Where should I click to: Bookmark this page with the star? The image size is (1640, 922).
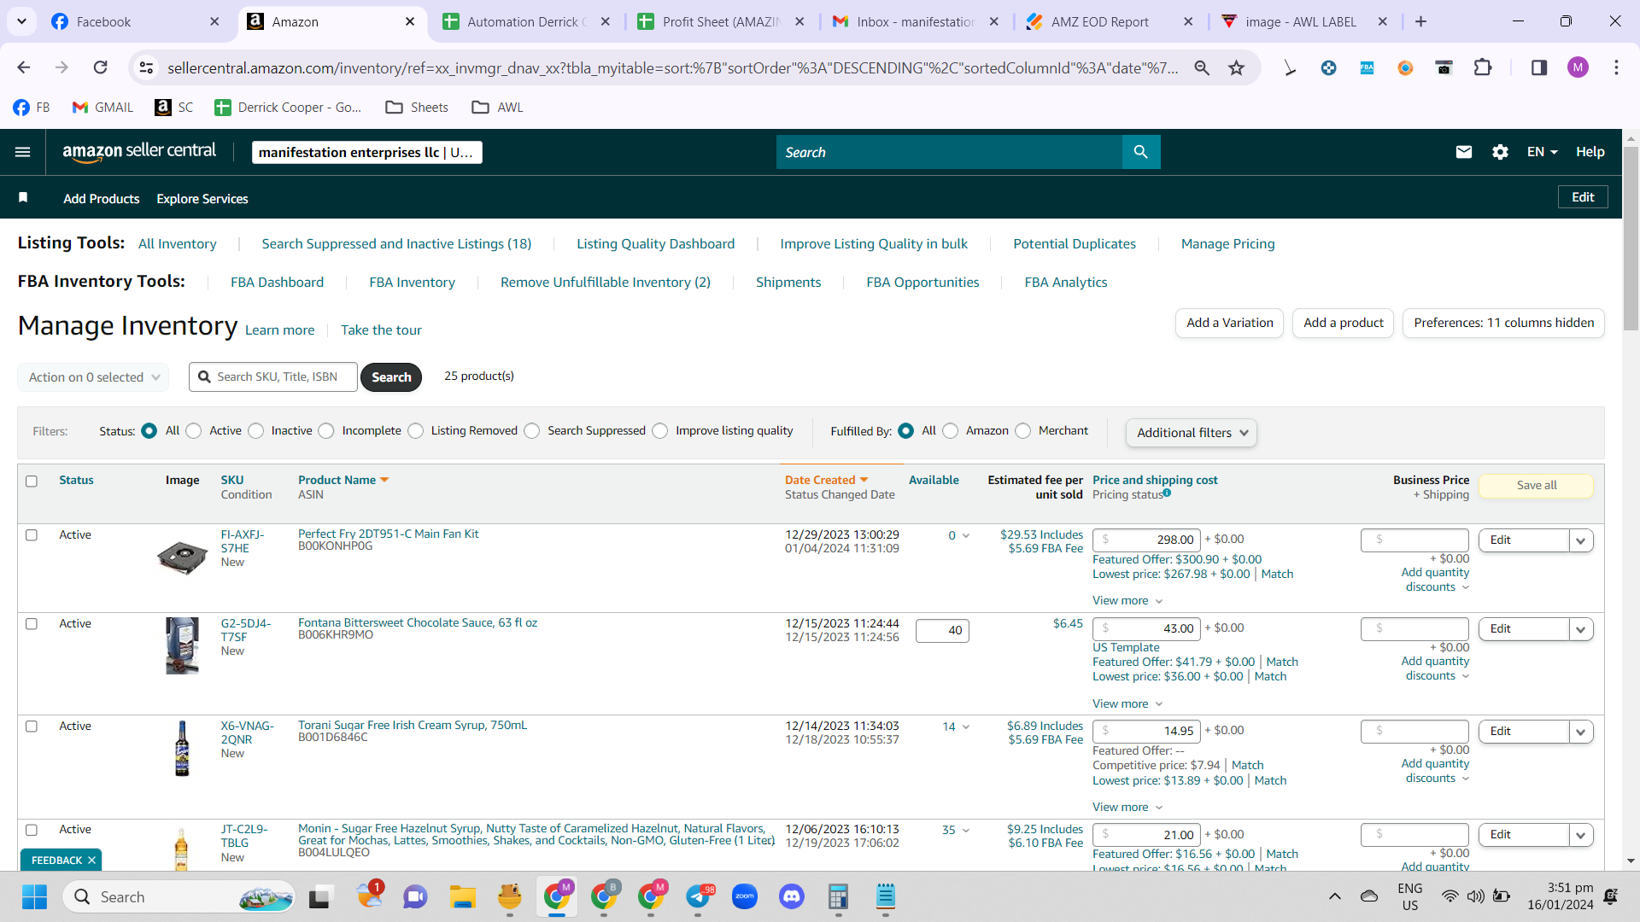pos(1236,67)
